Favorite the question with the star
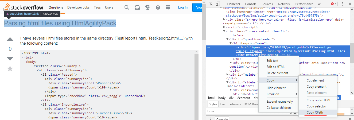 [x=10, y=69]
